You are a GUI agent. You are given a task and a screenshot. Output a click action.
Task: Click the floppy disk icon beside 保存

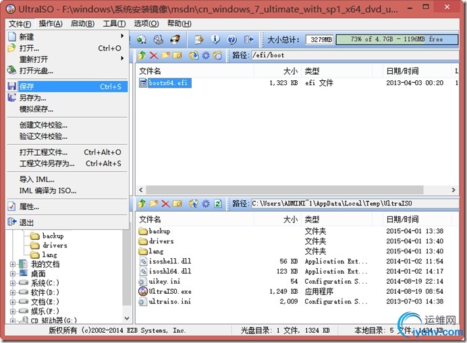click(x=12, y=86)
